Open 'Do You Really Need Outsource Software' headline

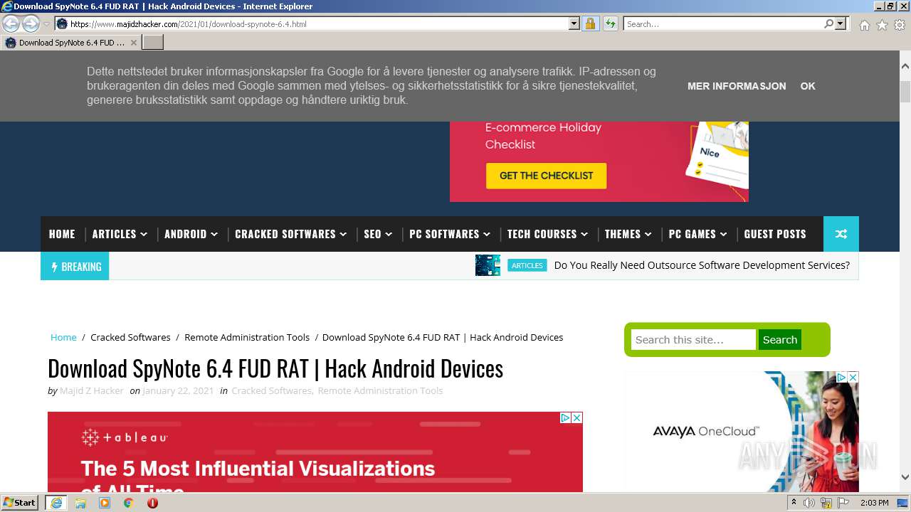click(702, 265)
